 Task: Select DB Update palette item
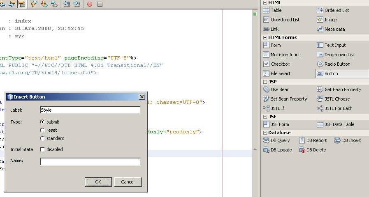pos(277,150)
